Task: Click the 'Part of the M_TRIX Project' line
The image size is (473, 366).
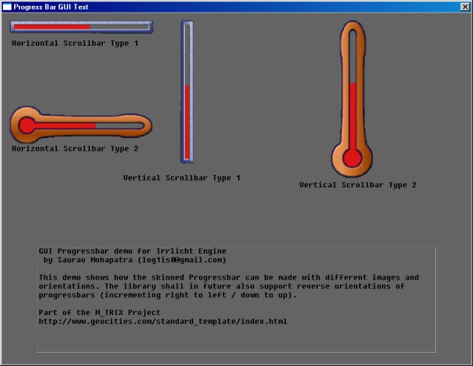Action: tap(100, 312)
